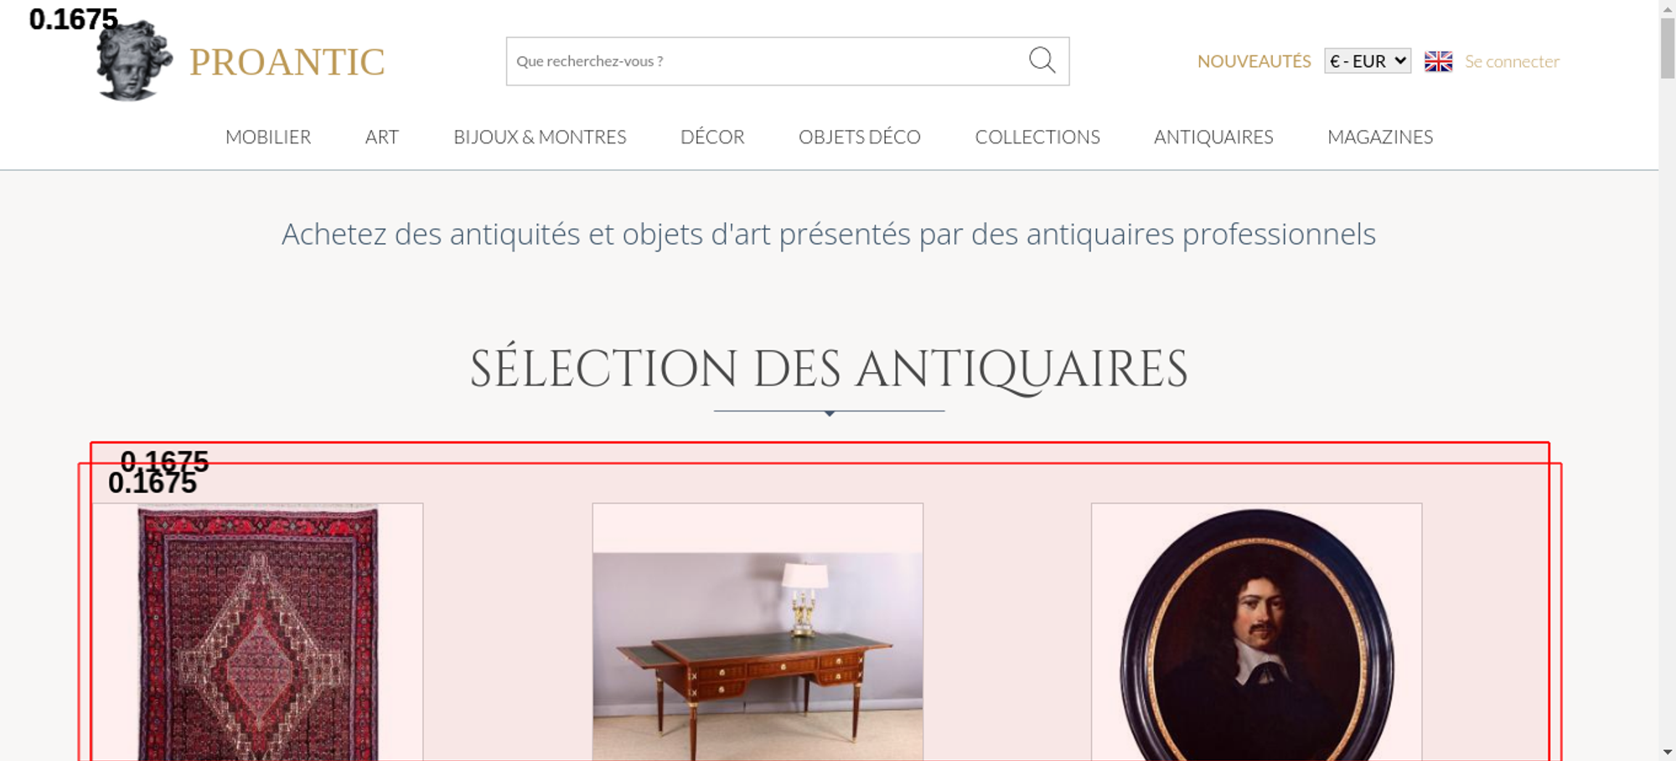The height and width of the screenshot is (761, 1676).
Task: Click the PROANTIC brand name text
Action: click(287, 62)
